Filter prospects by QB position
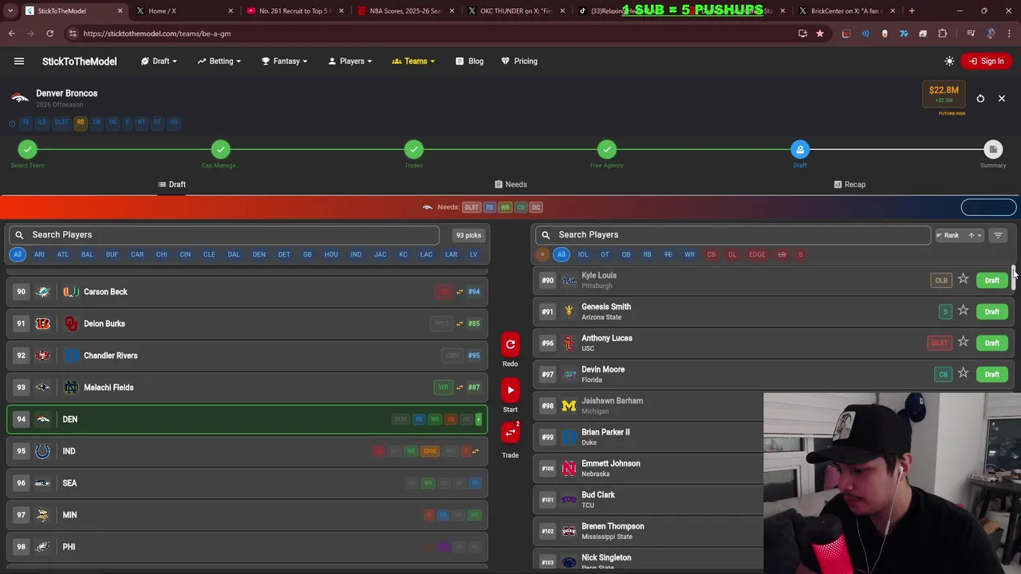This screenshot has height=574, width=1021. tap(626, 254)
